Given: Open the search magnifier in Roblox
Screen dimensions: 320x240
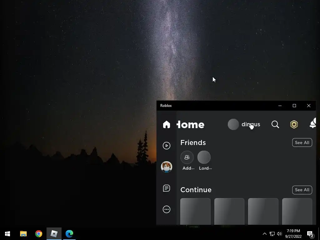Looking at the screenshot, I should [275, 124].
